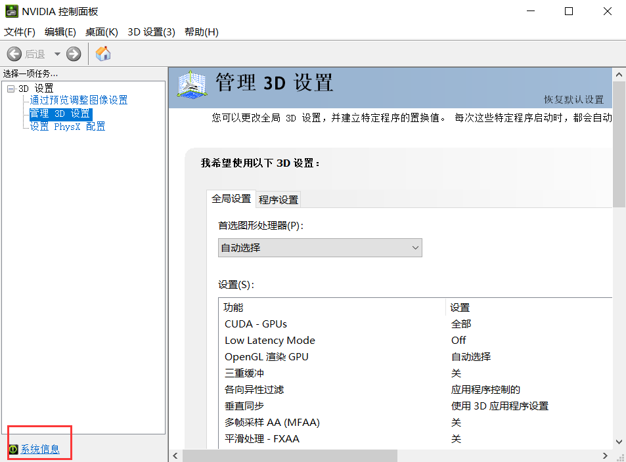626x462 pixels.
Task: Click the 应用程序控制的 value
Action: [x=485, y=389]
